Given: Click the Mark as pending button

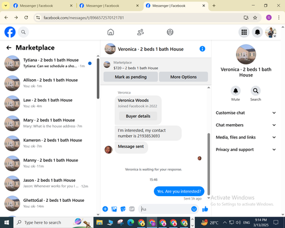Looking at the screenshot, I should coord(131,77).
